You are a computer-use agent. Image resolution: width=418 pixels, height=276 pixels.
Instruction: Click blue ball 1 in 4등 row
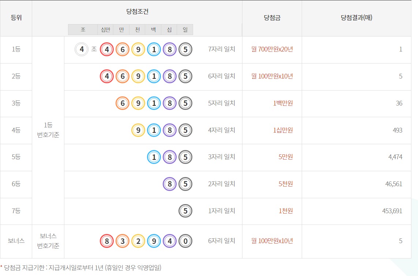click(154, 130)
